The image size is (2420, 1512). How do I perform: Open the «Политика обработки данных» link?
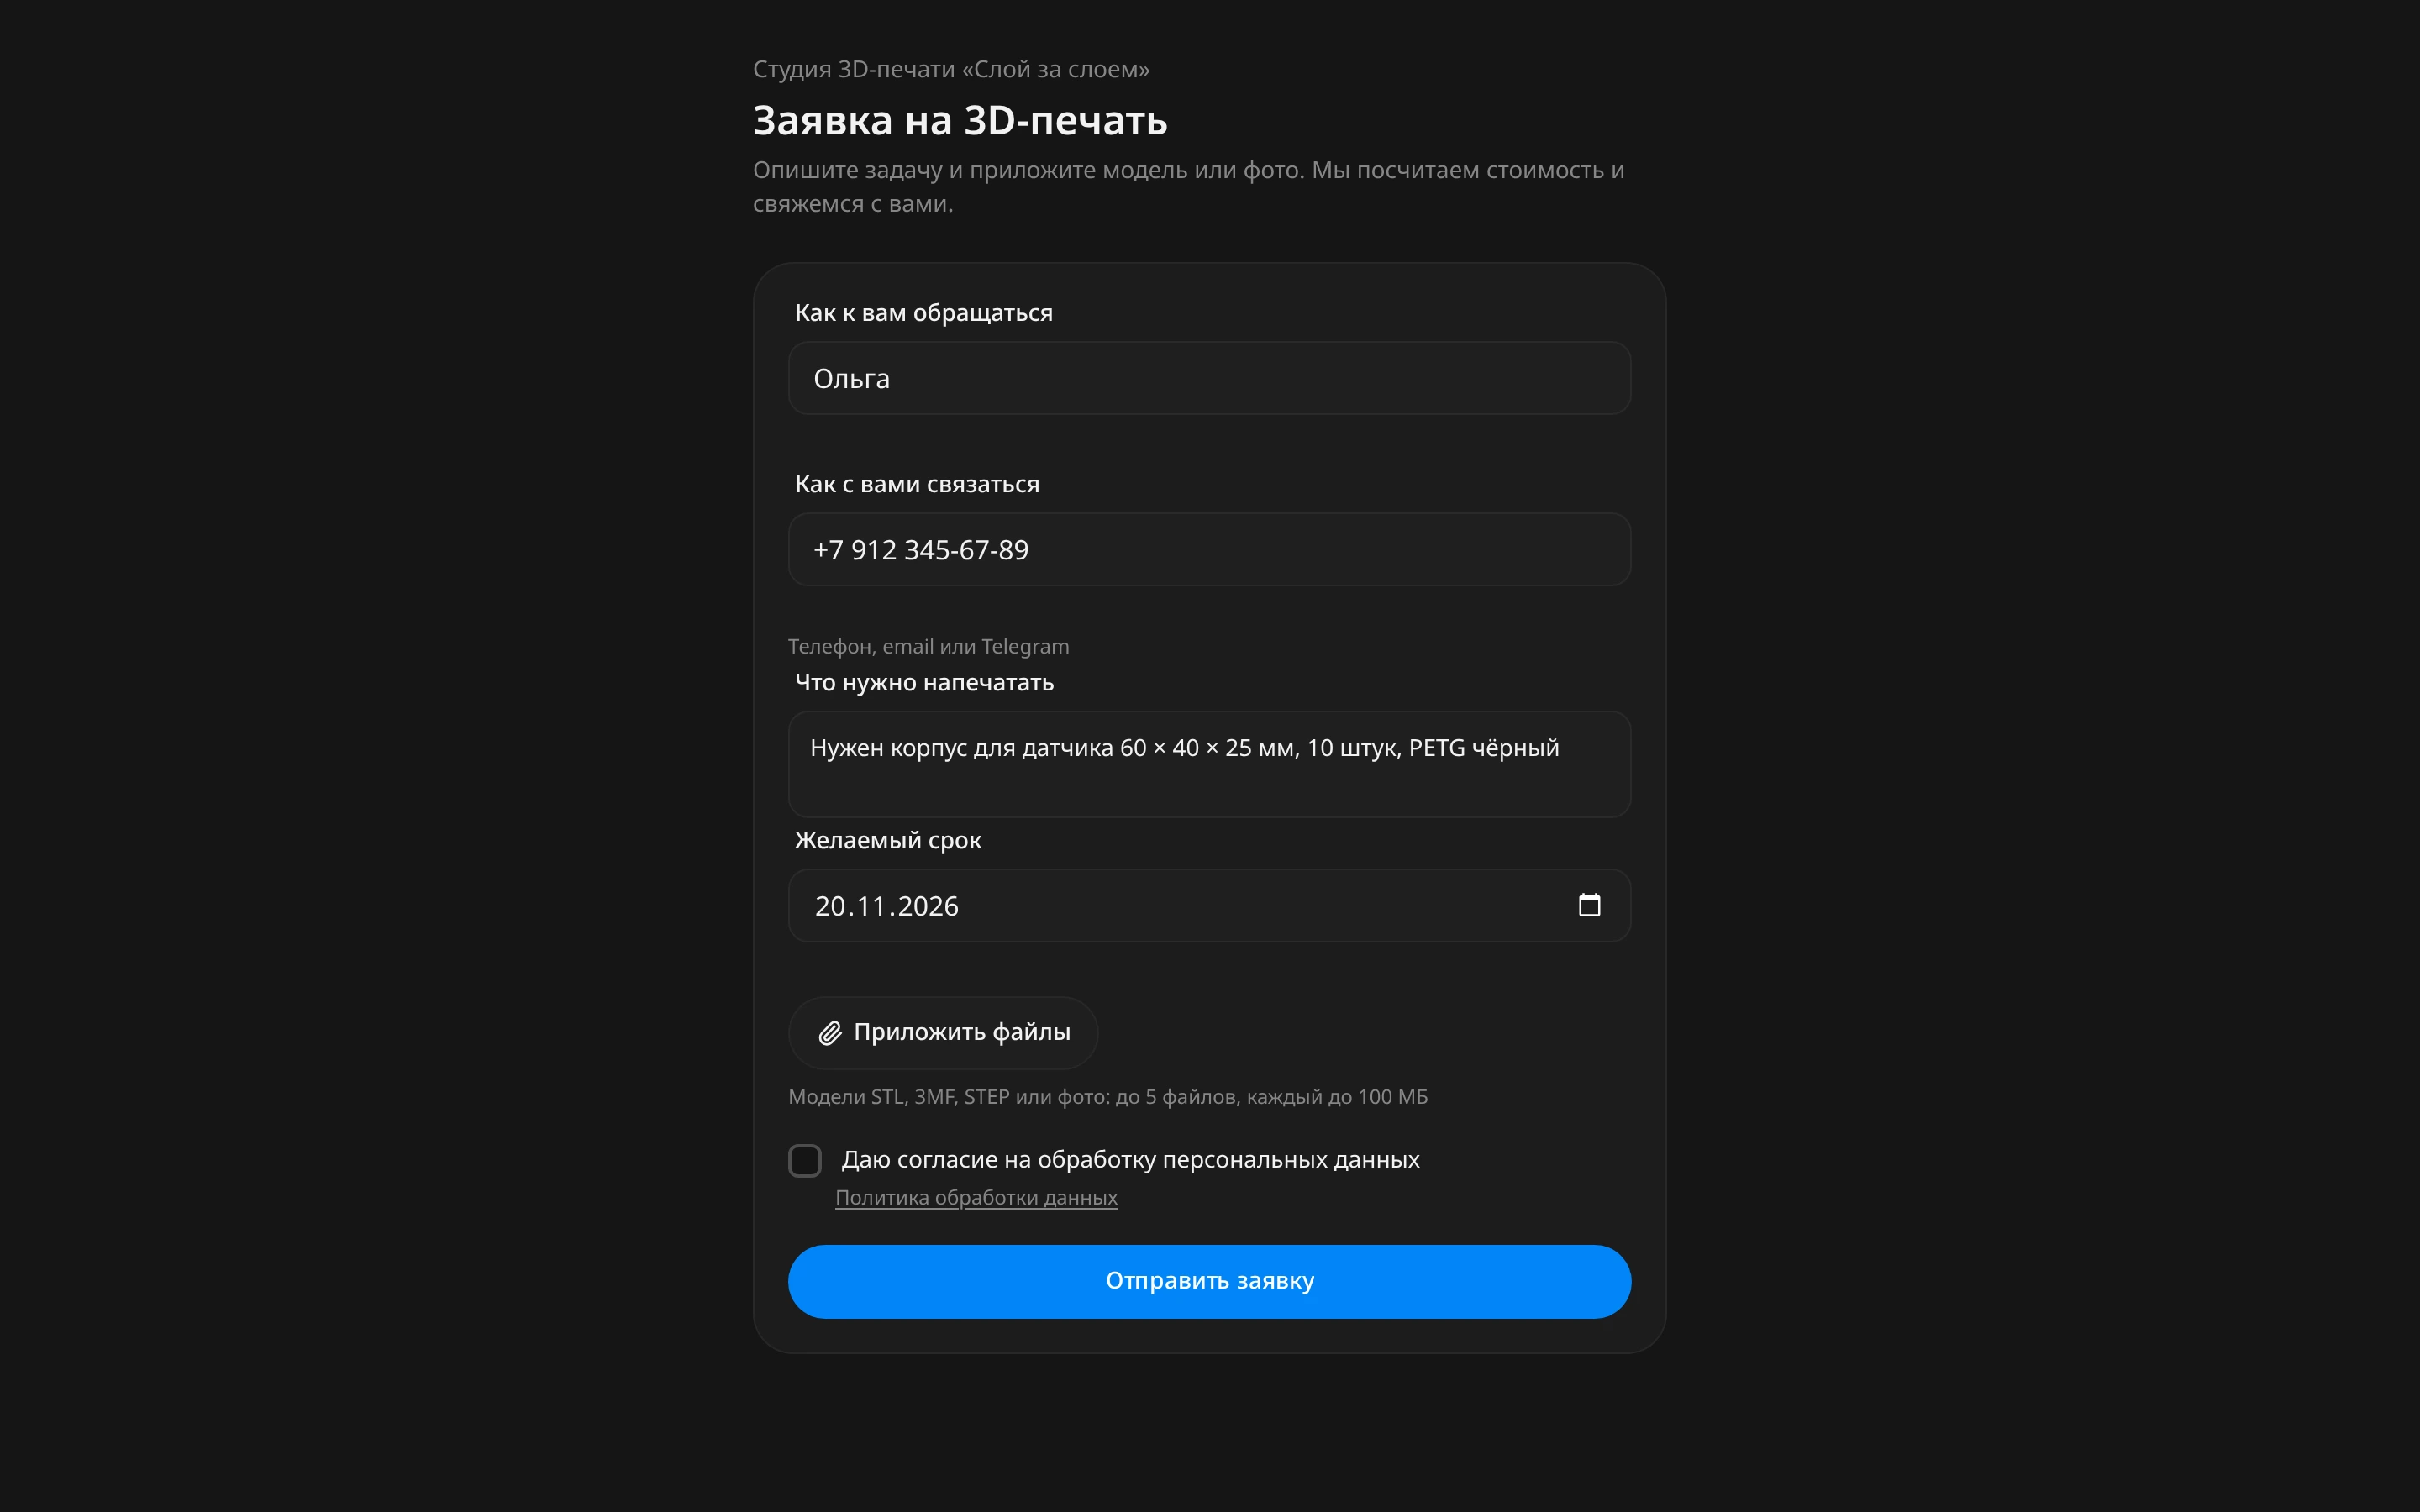click(x=976, y=1197)
